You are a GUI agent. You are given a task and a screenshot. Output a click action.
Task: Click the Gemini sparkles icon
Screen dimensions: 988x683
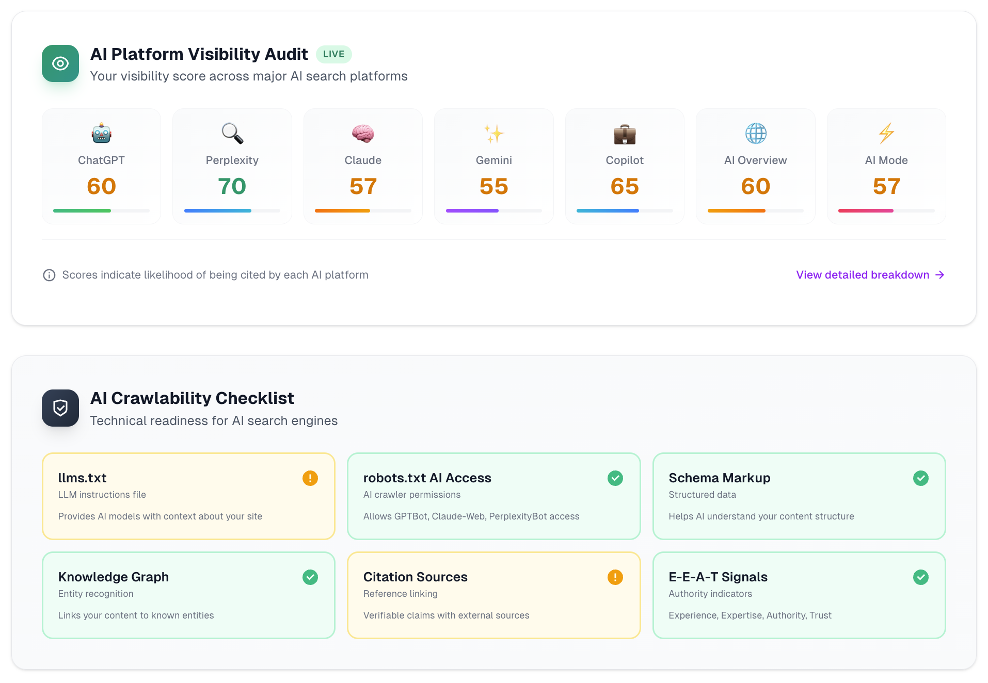(493, 133)
